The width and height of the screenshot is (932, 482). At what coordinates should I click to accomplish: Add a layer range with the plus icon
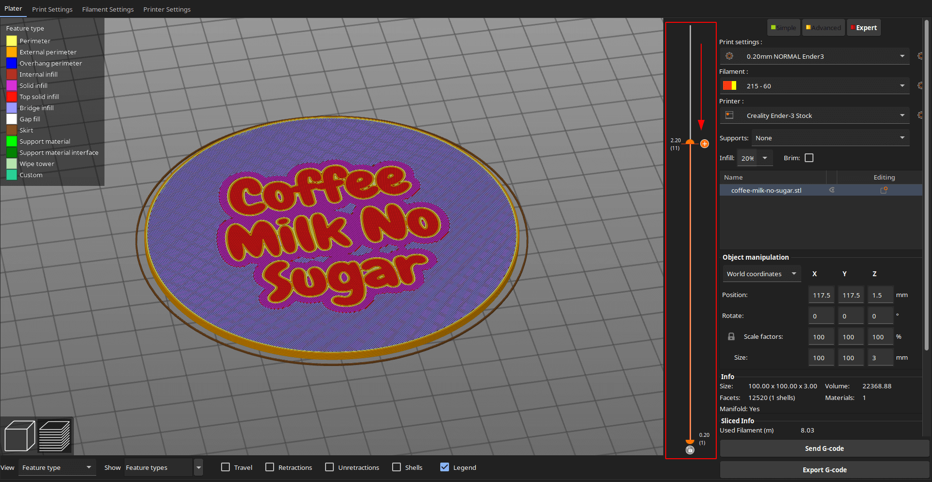[705, 144]
